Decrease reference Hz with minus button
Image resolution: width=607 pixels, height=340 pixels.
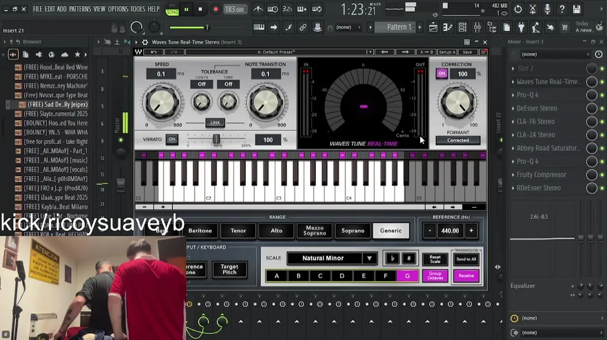[x=430, y=231]
